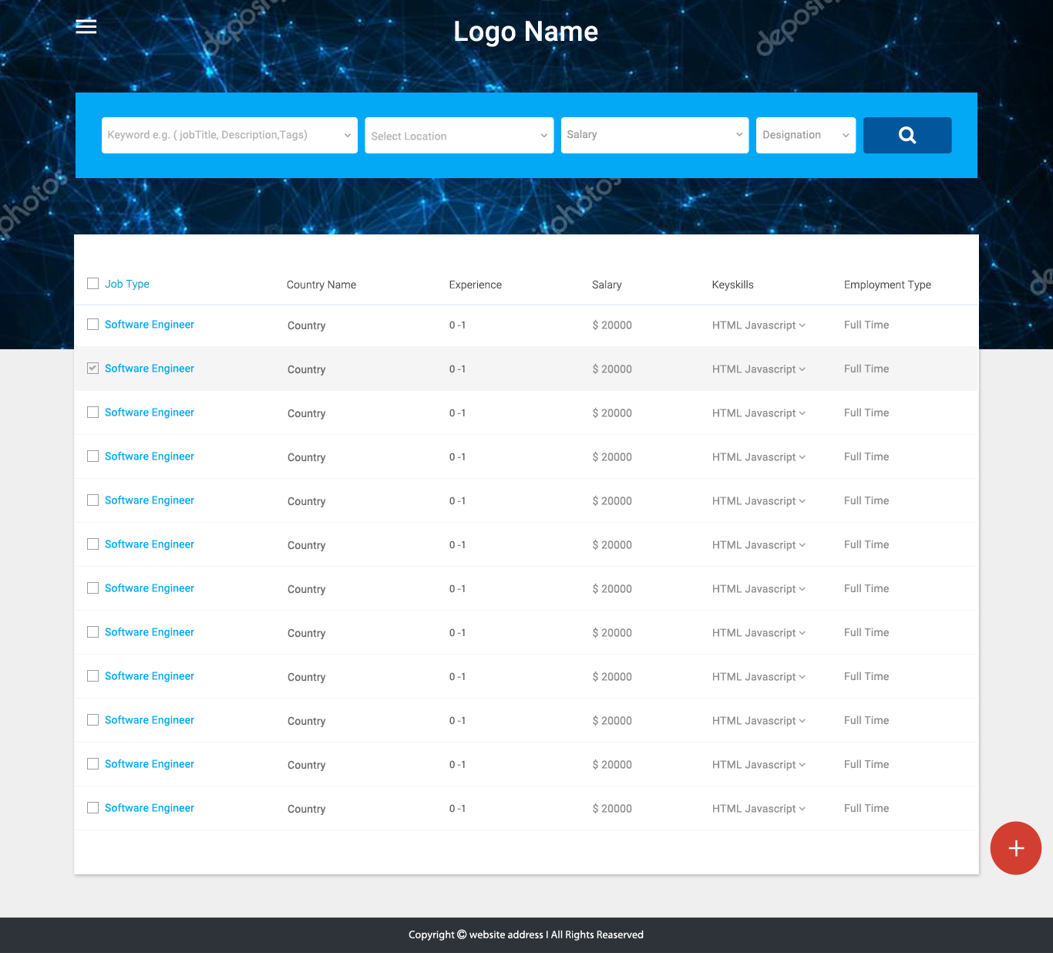Click Country cell in the last row
This screenshot has width=1053, height=953.
pos(307,809)
